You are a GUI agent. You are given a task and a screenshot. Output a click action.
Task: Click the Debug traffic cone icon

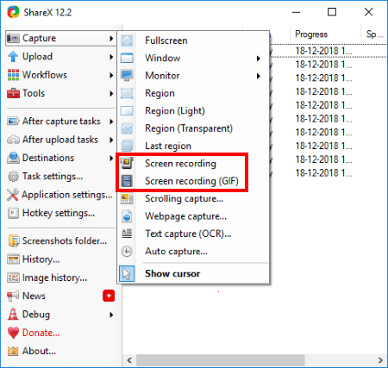point(13,315)
